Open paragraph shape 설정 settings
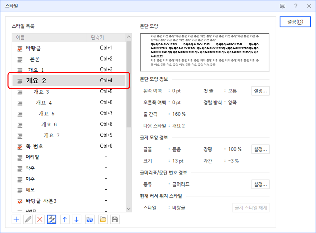Image resolution: width=316 pixels, height=233 pixels. 260,91
